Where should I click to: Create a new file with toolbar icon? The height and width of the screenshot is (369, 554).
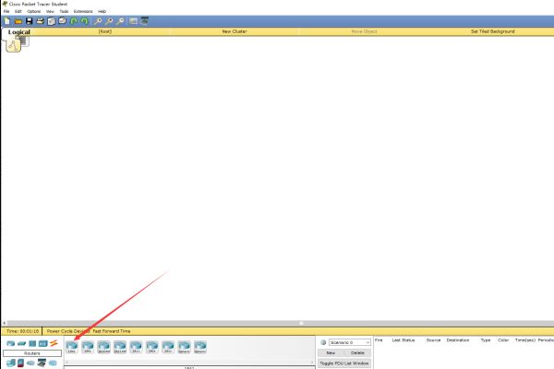(x=7, y=21)
